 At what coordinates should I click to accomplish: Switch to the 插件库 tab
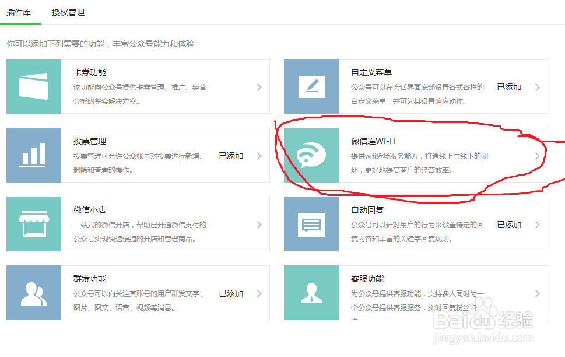click(x=19, y=12)
